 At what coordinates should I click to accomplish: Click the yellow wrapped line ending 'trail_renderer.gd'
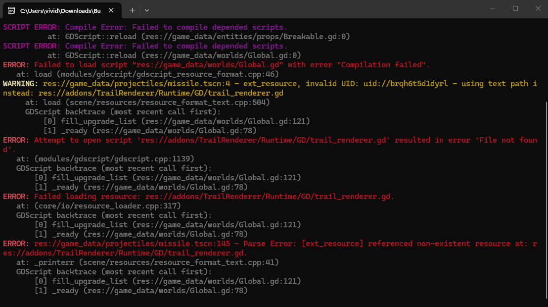(x=143, y=93)
